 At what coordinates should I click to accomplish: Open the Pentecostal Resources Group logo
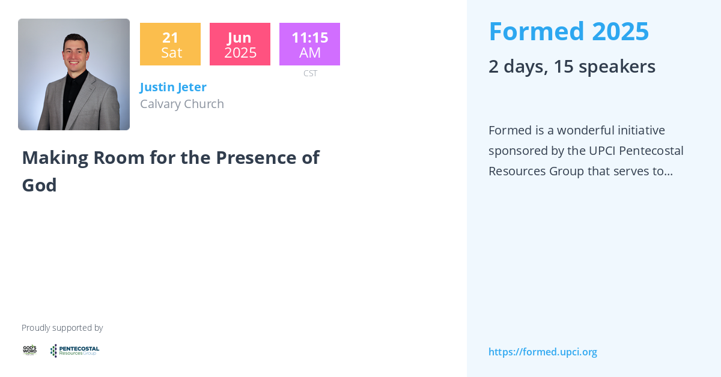[x=75, y=351]
